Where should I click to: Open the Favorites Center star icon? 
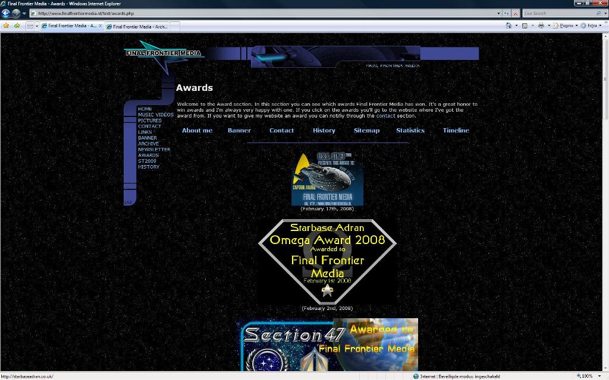pyautogui.click(x=6, y=26)
